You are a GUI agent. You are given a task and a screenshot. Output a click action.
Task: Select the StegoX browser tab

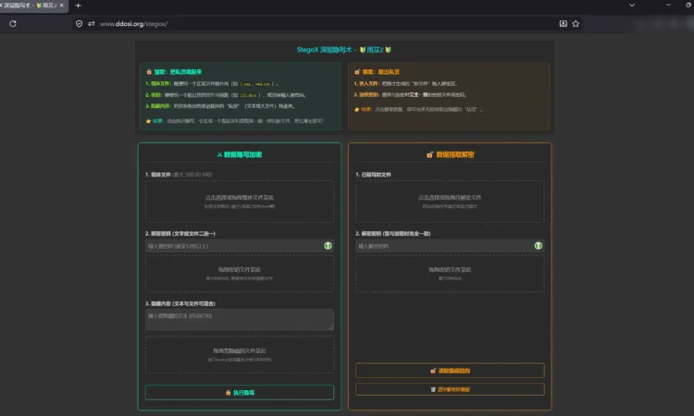pos(31,6)
